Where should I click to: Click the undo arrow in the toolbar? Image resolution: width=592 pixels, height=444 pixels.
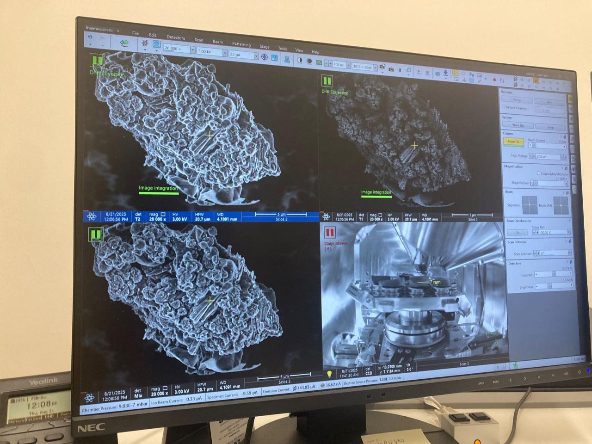[91, 37]
